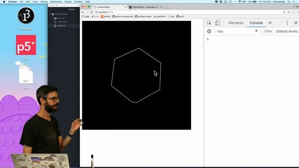This screenshot has height=168, width=299.
Task: Focus the console Filter field
Action: point(268,31)
